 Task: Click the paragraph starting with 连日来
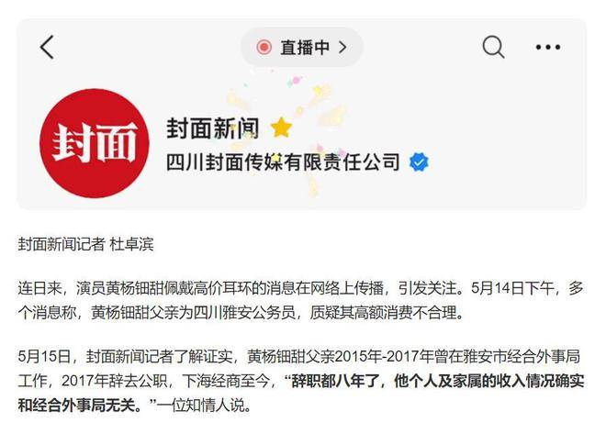(x=300, y=301)
